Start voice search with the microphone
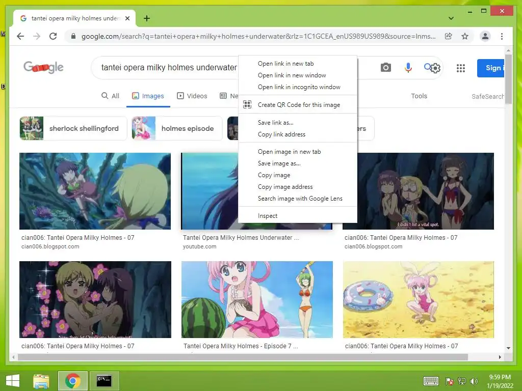522x391 pixels. coord(408,68)
